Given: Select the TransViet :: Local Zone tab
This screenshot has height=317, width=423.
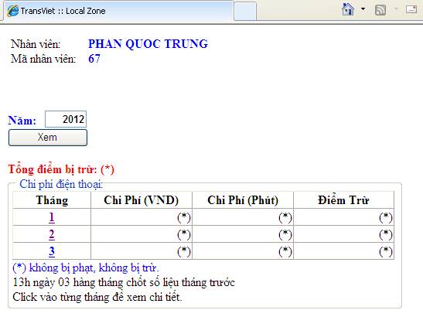Looking at the screenshot, I should click(118, 11).
